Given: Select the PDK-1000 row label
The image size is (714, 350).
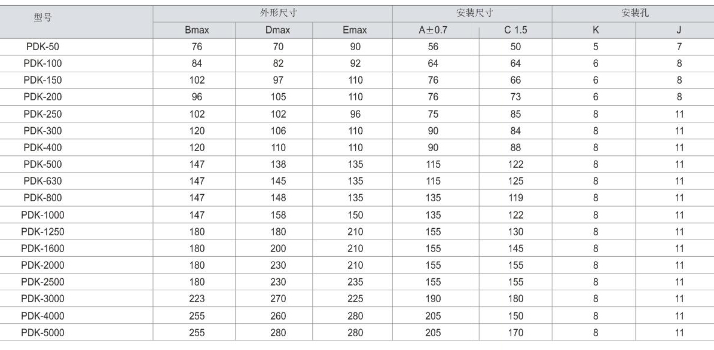Looking at the screenshot, I should [42, 215].
